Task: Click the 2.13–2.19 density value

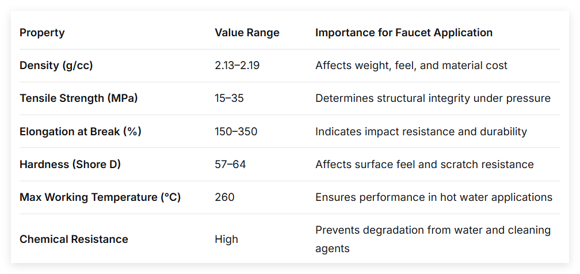Action: pyautogui.click(x=237, y=66)
